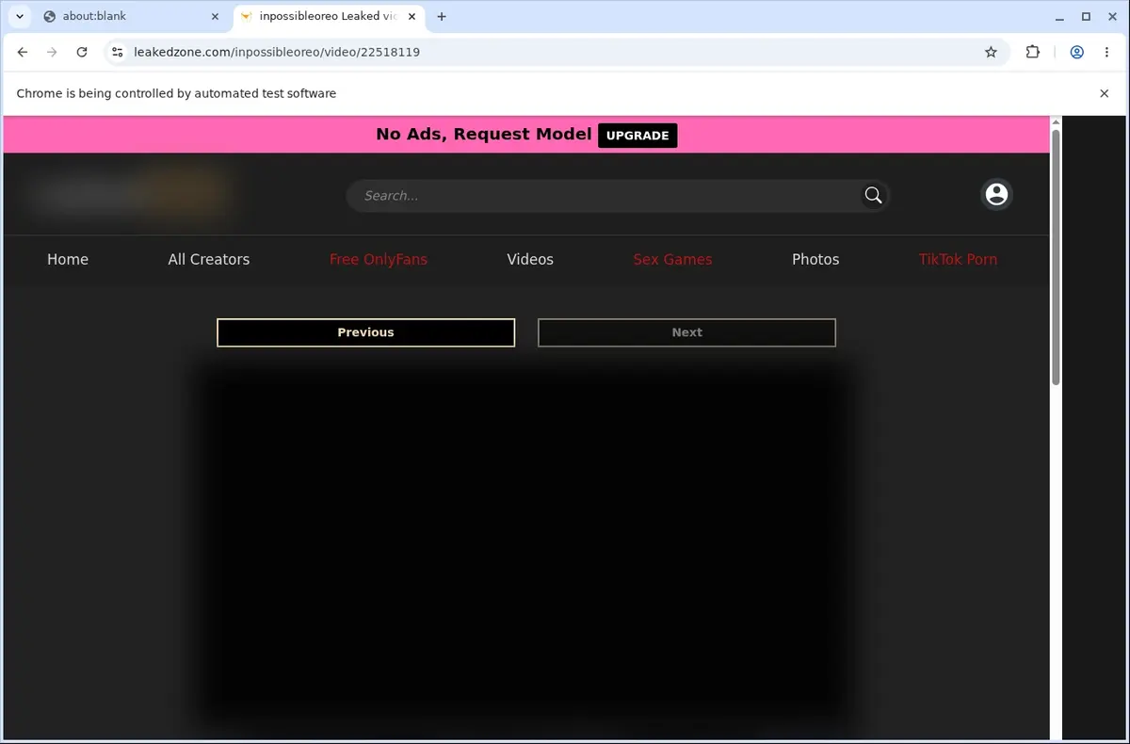Click the address bar URL
The image size is (1130, 744).
click(278, 53)
